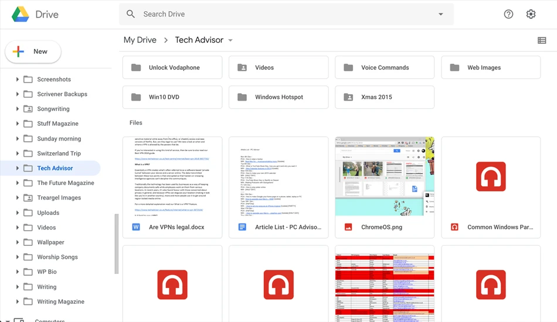Click into the Search Drive field
This screenshot has height=322, width=557.
(286, 14)
